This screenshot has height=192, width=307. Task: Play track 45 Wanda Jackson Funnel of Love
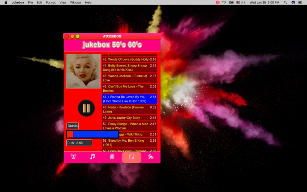[x=129, y=78]
